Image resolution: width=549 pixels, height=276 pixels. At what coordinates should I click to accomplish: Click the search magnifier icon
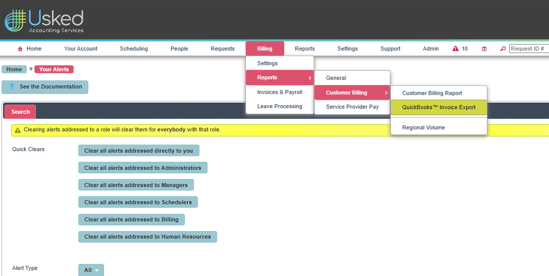[503, 49]
